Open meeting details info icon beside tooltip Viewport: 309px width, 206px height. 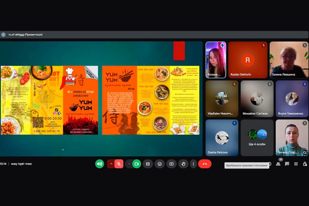coord(270,164)
